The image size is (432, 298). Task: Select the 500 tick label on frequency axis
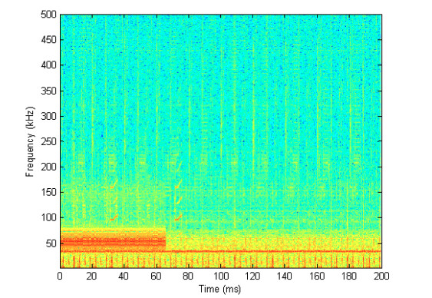coord(48,15)
